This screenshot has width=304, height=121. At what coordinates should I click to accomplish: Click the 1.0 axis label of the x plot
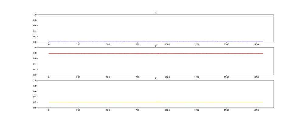[x=35, y=15]
